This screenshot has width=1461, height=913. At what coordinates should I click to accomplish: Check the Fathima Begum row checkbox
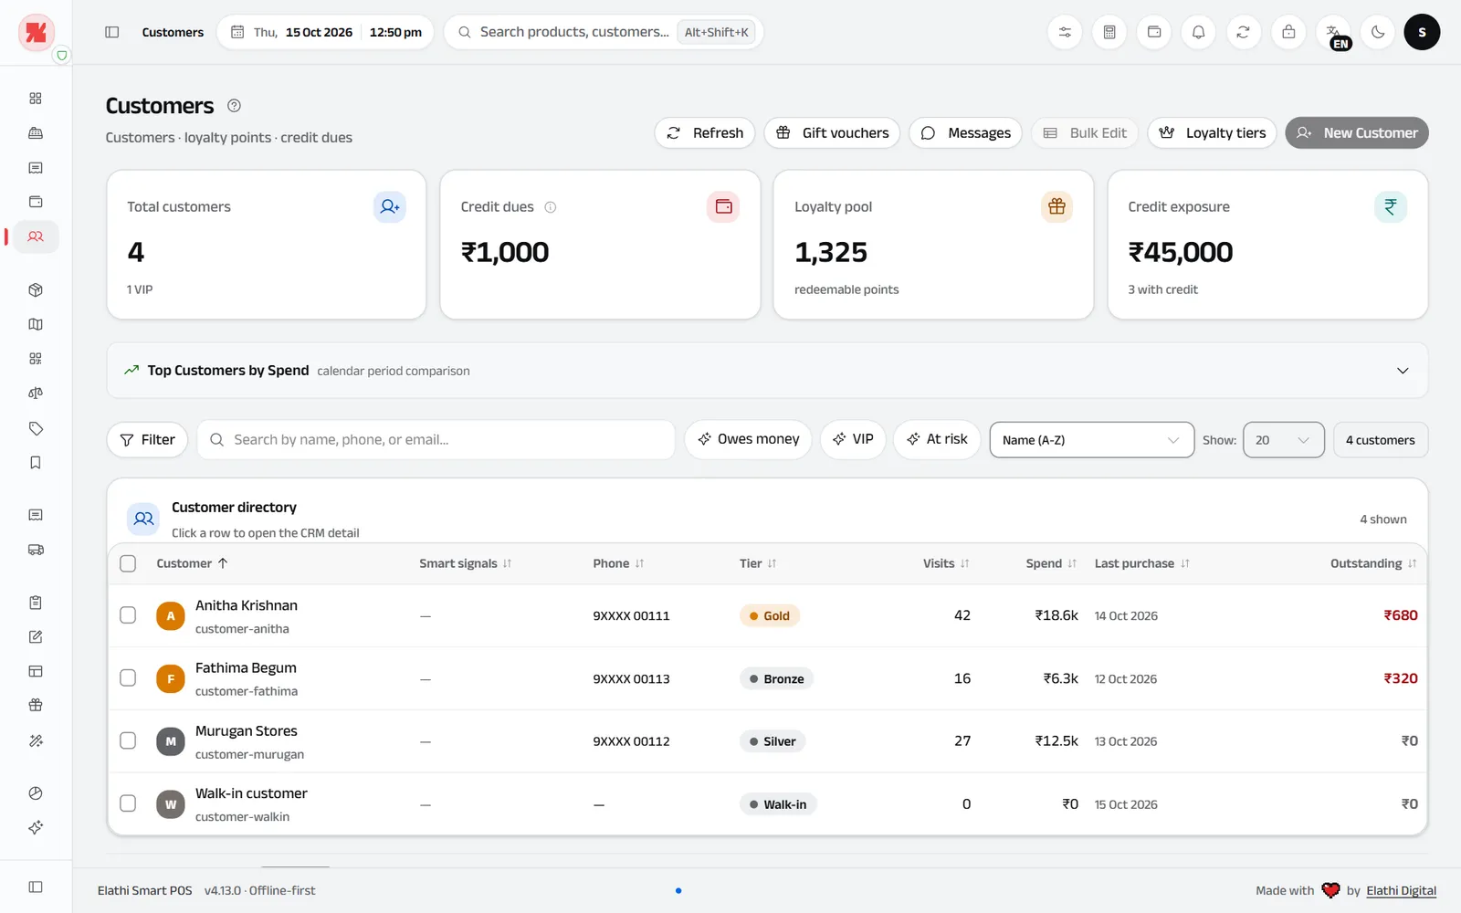tap(128, 678)
